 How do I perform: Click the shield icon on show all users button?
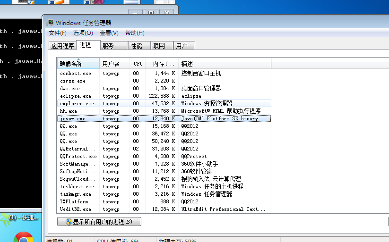point(69,222)
